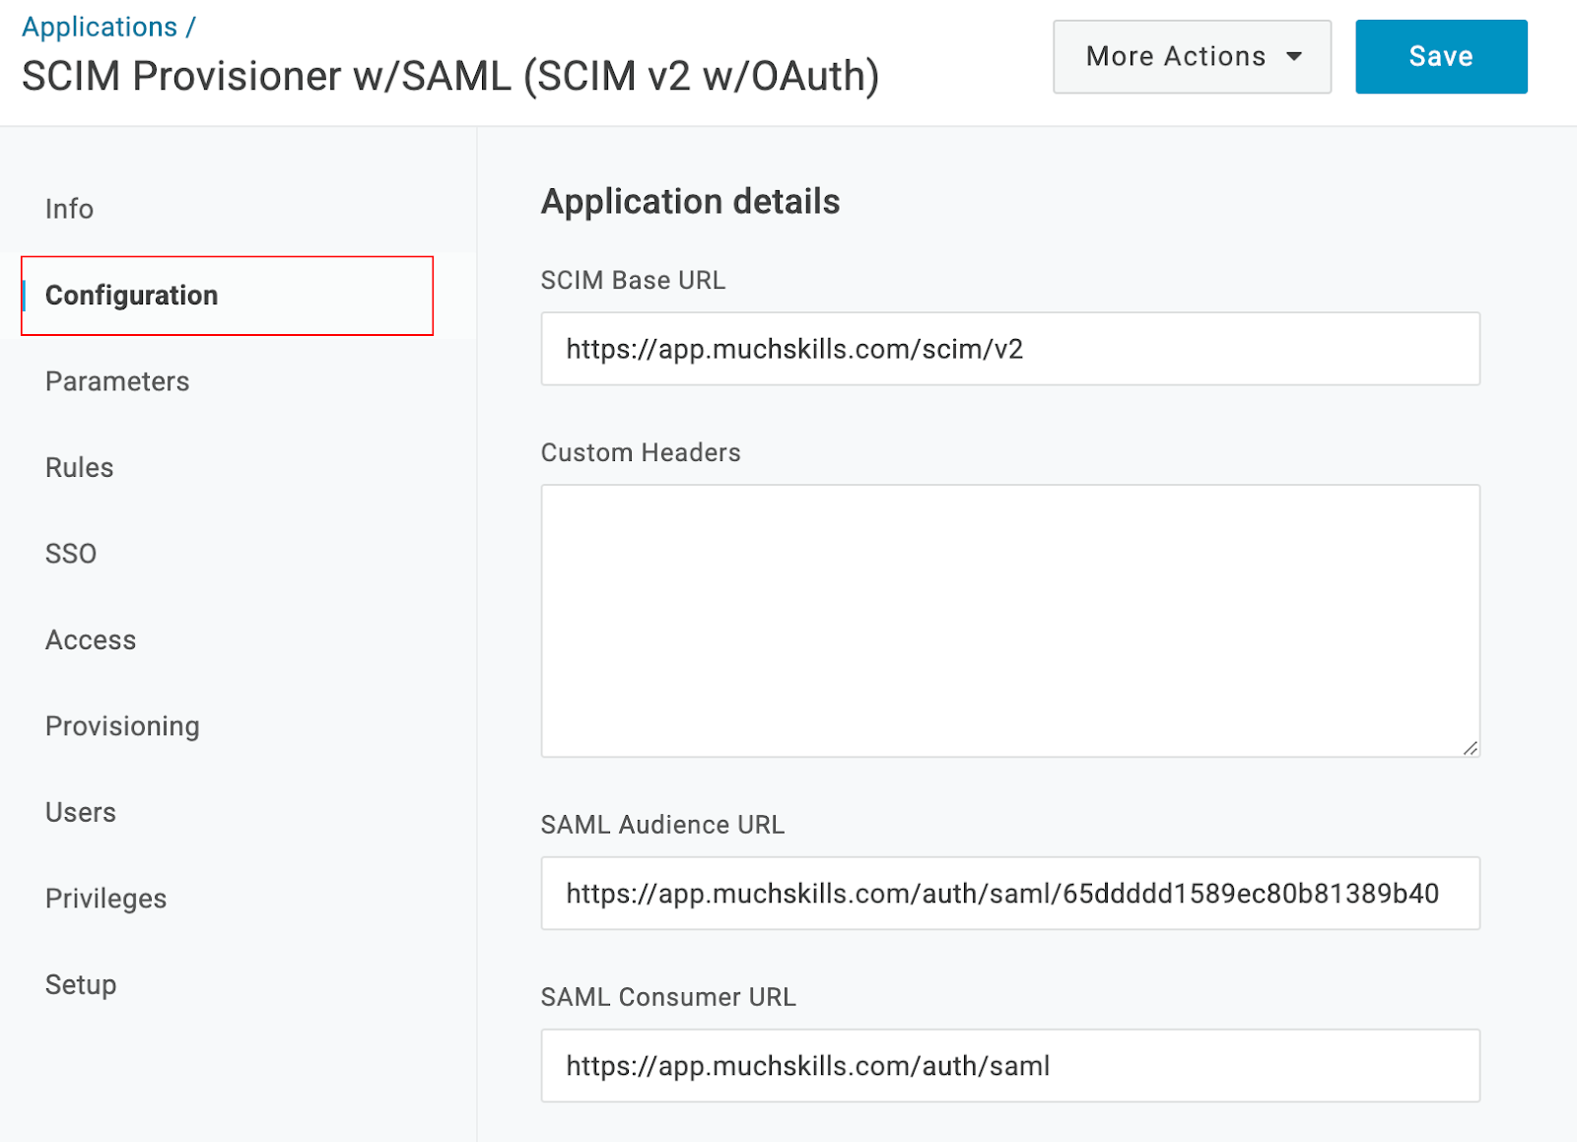The height and width of the screenshot is (1142, 1577).
Task: Navigate to the Provisioning section
Action: coord(122,726)
